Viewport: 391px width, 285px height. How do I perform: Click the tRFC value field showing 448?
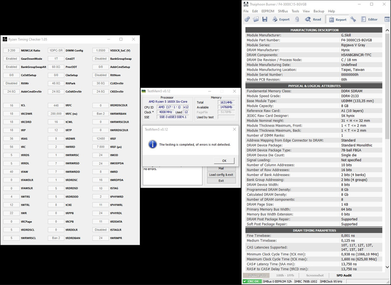(56, 105)
